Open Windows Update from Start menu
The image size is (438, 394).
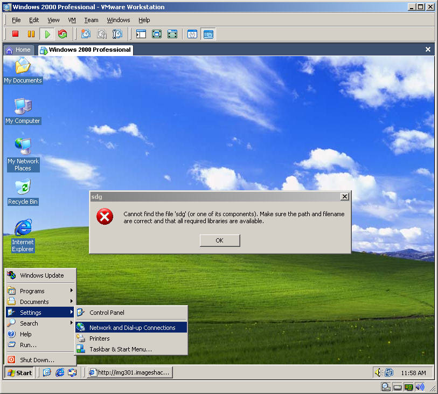click(41, 275)
